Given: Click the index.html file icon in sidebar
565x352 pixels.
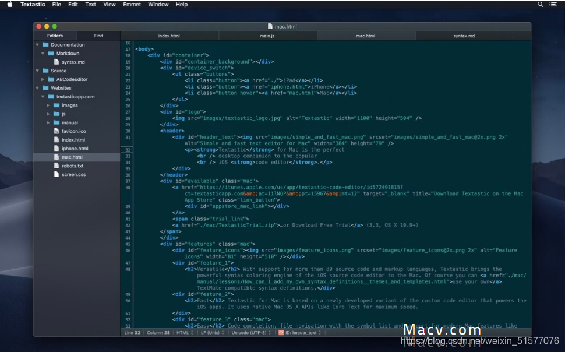Looking at the screenshot, I should (x=57, y=140).
